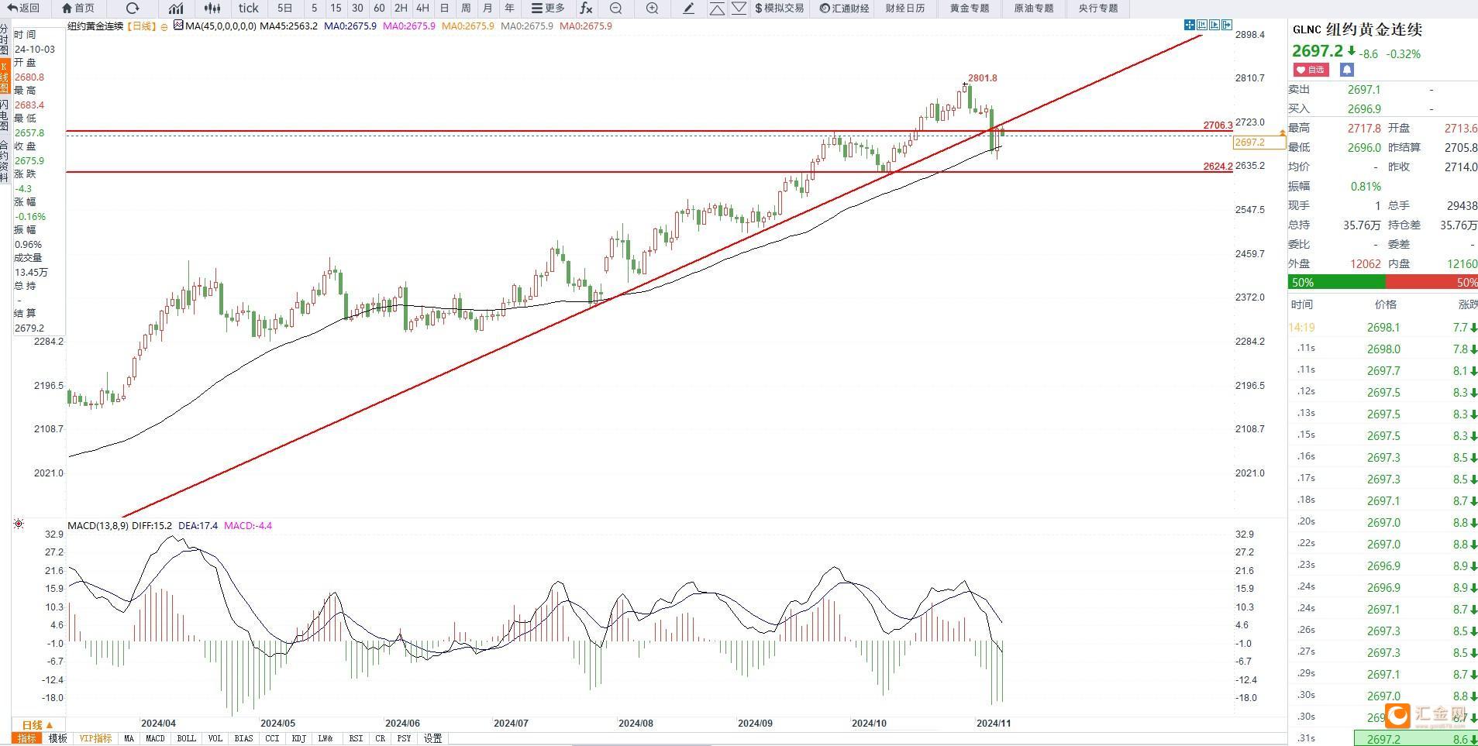Select the 月 monthly timeframe

[487, 8]
